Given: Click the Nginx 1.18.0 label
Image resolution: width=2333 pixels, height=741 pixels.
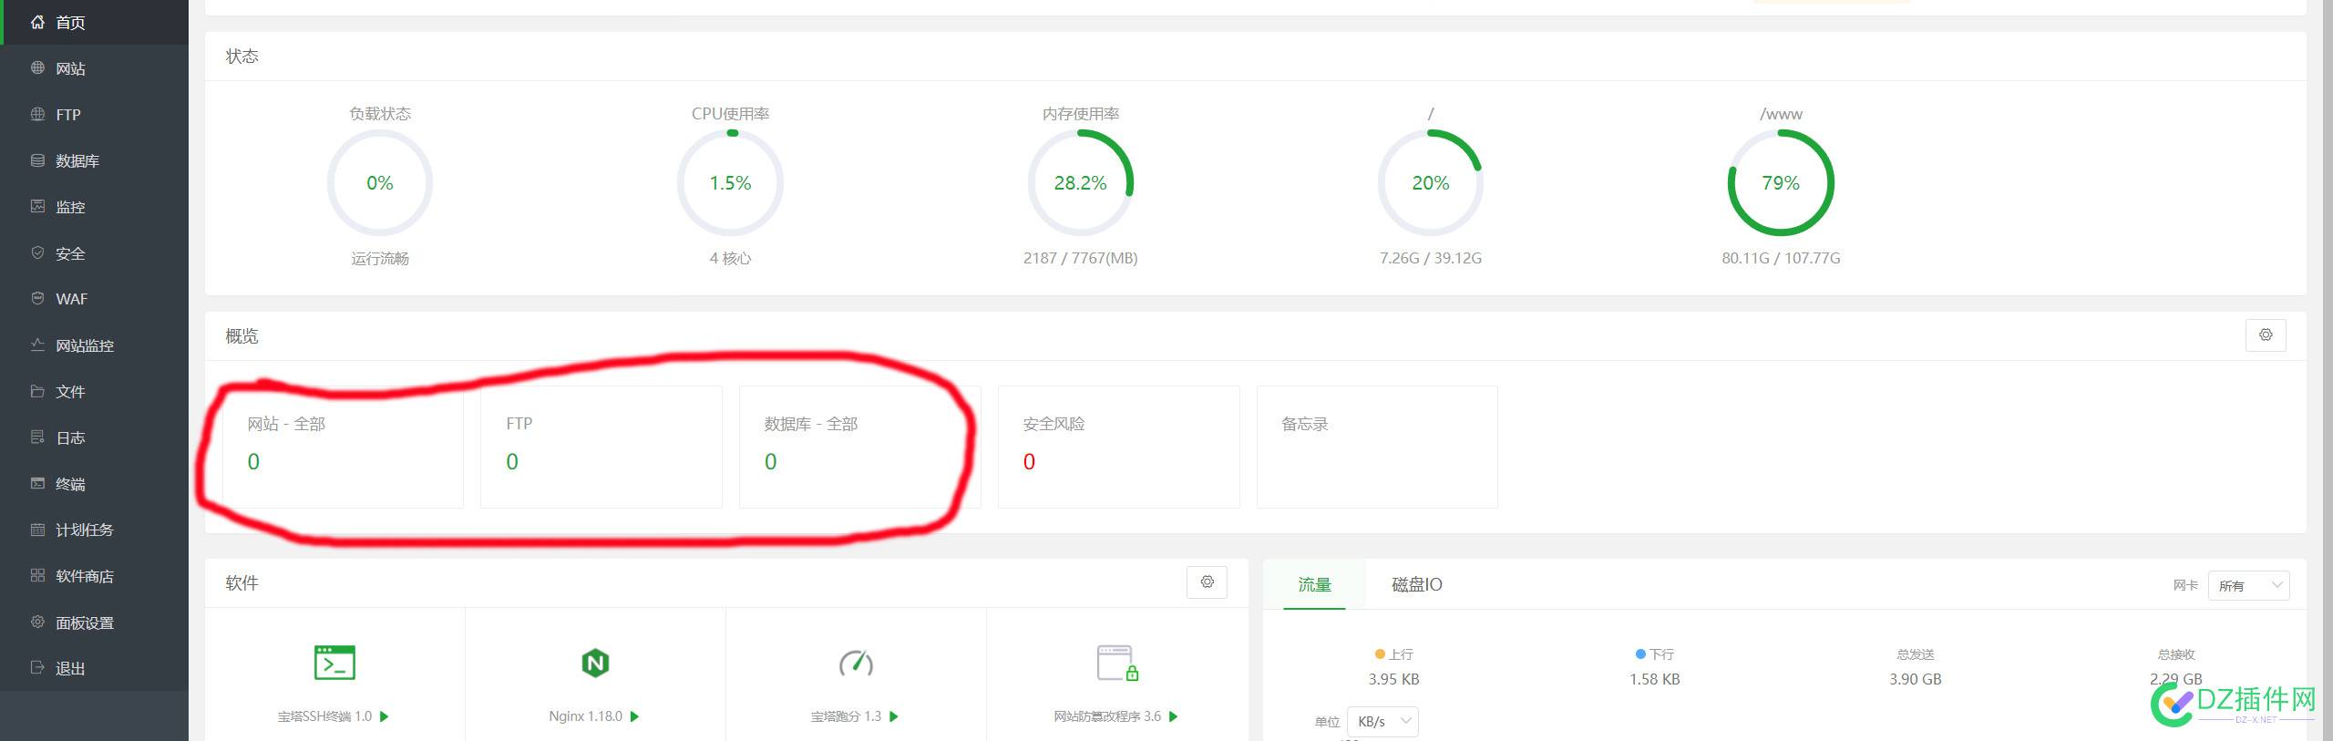Looking at the screenshot, I should point(585,716).
